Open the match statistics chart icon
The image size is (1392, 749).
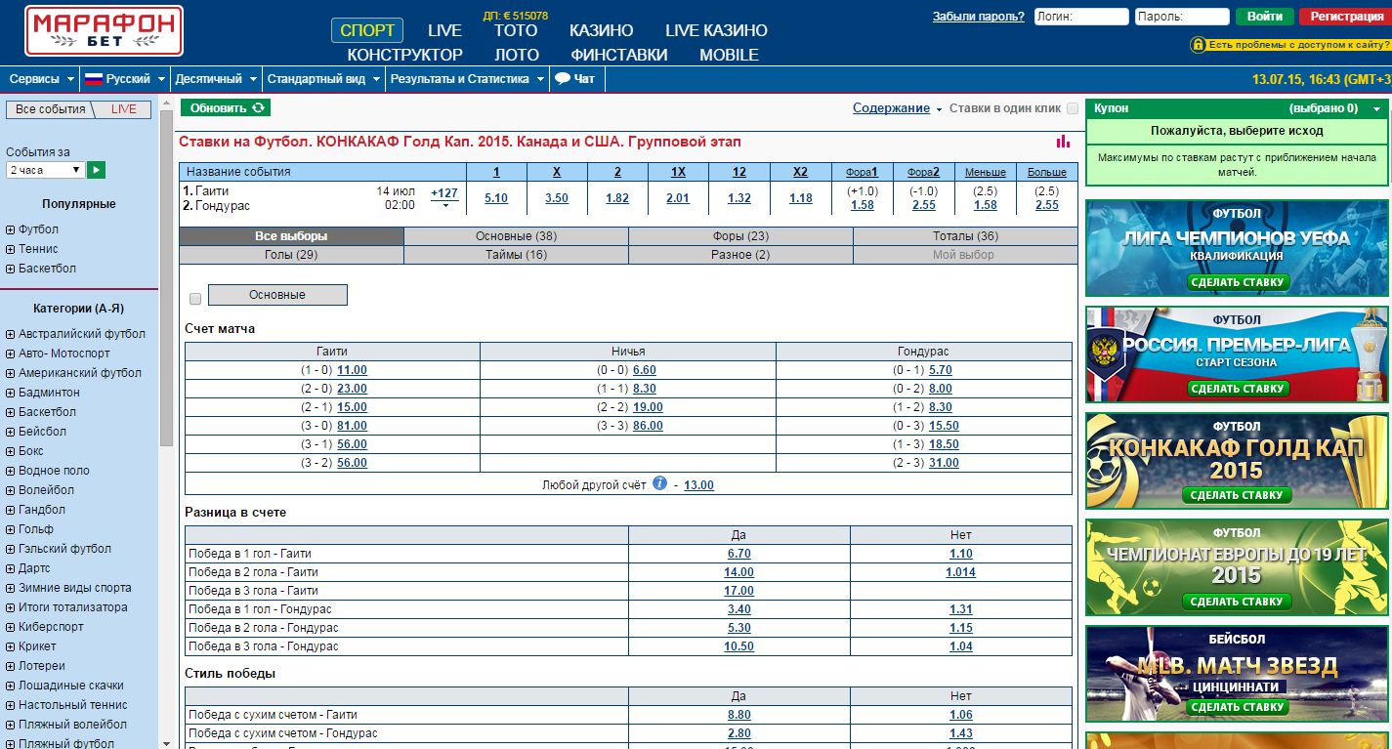click(1062, 143)
